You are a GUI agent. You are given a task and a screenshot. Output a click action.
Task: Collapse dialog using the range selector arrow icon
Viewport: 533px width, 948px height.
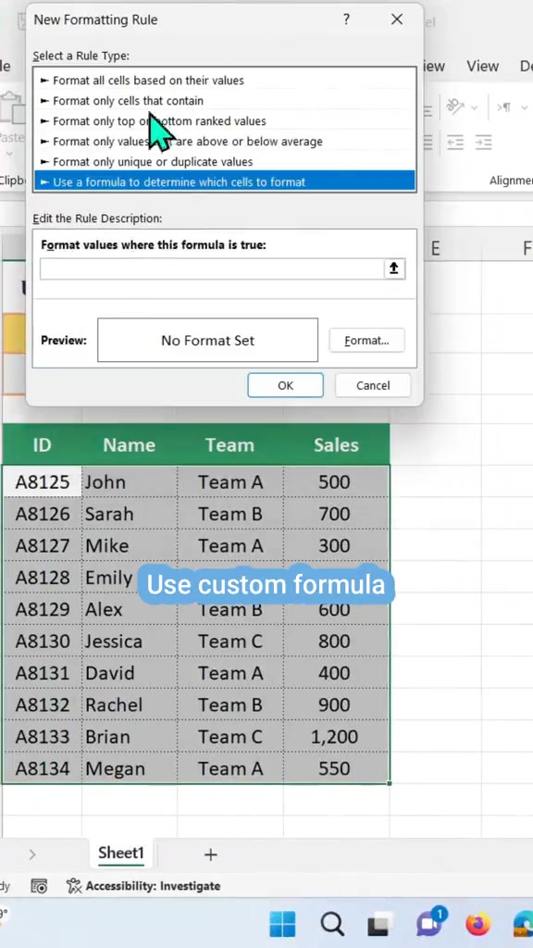pos(394,269)
